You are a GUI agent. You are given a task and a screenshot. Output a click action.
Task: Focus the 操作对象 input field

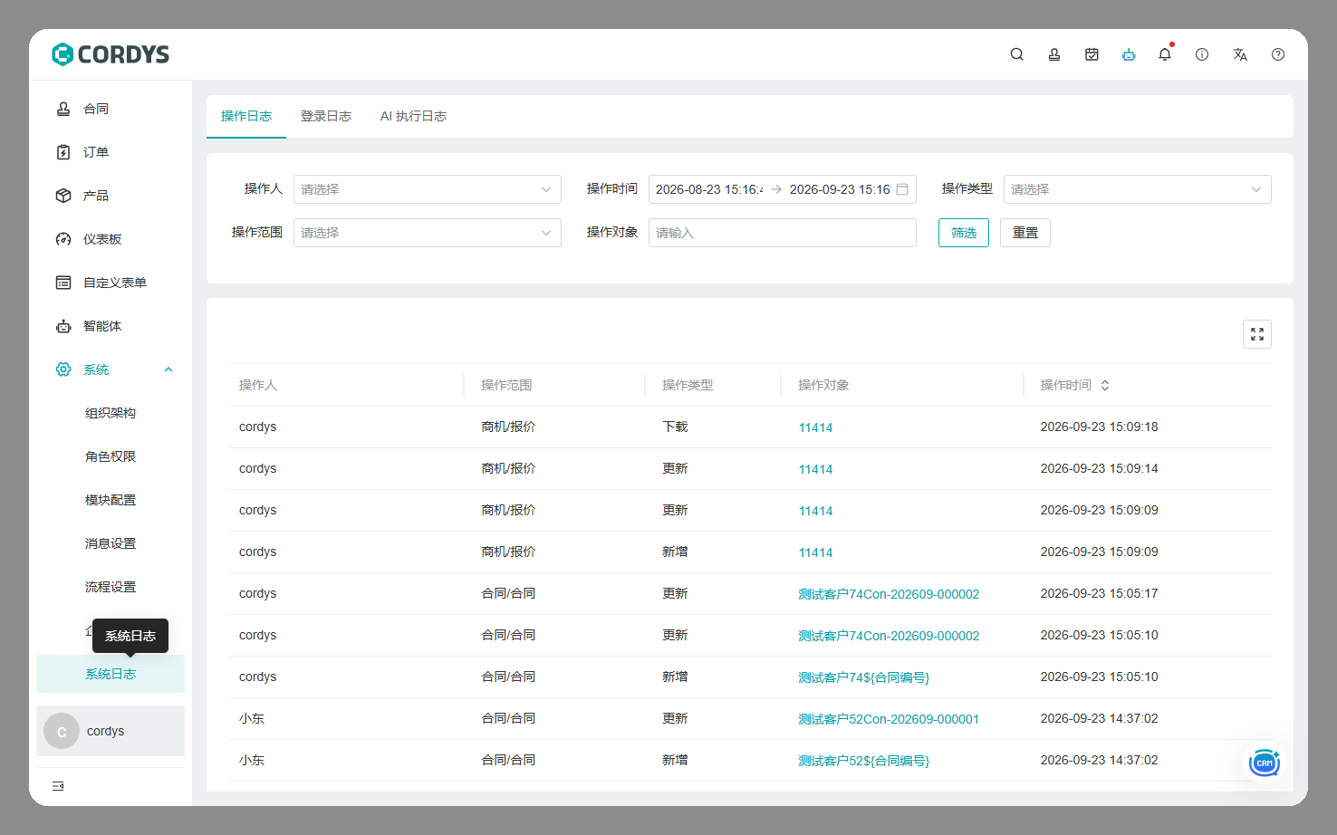pos(783,233)
